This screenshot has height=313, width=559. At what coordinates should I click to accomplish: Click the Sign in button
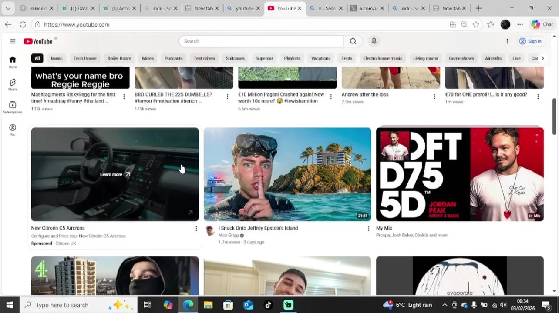[x=530, y=41]
